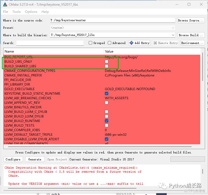
Task: Expand the Preset dropdown
Action: point(173,28)
